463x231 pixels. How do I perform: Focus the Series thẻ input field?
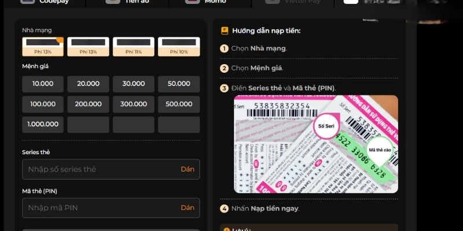tap(111, 169)
